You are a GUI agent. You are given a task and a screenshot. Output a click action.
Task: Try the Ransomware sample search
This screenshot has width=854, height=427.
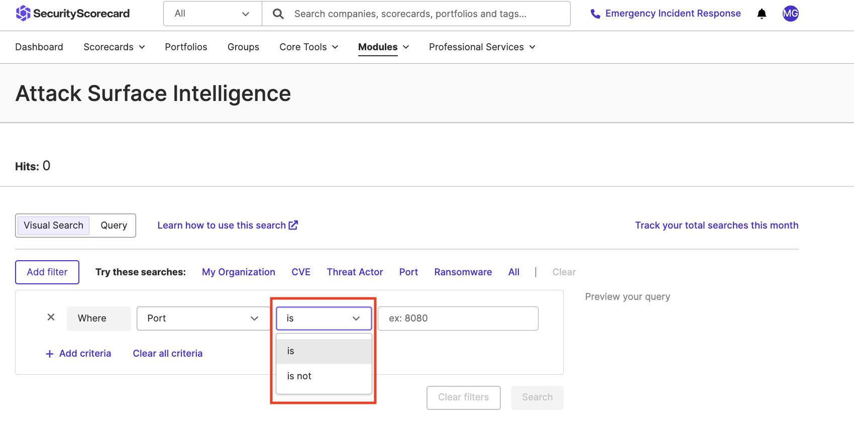tap(463, 272)
